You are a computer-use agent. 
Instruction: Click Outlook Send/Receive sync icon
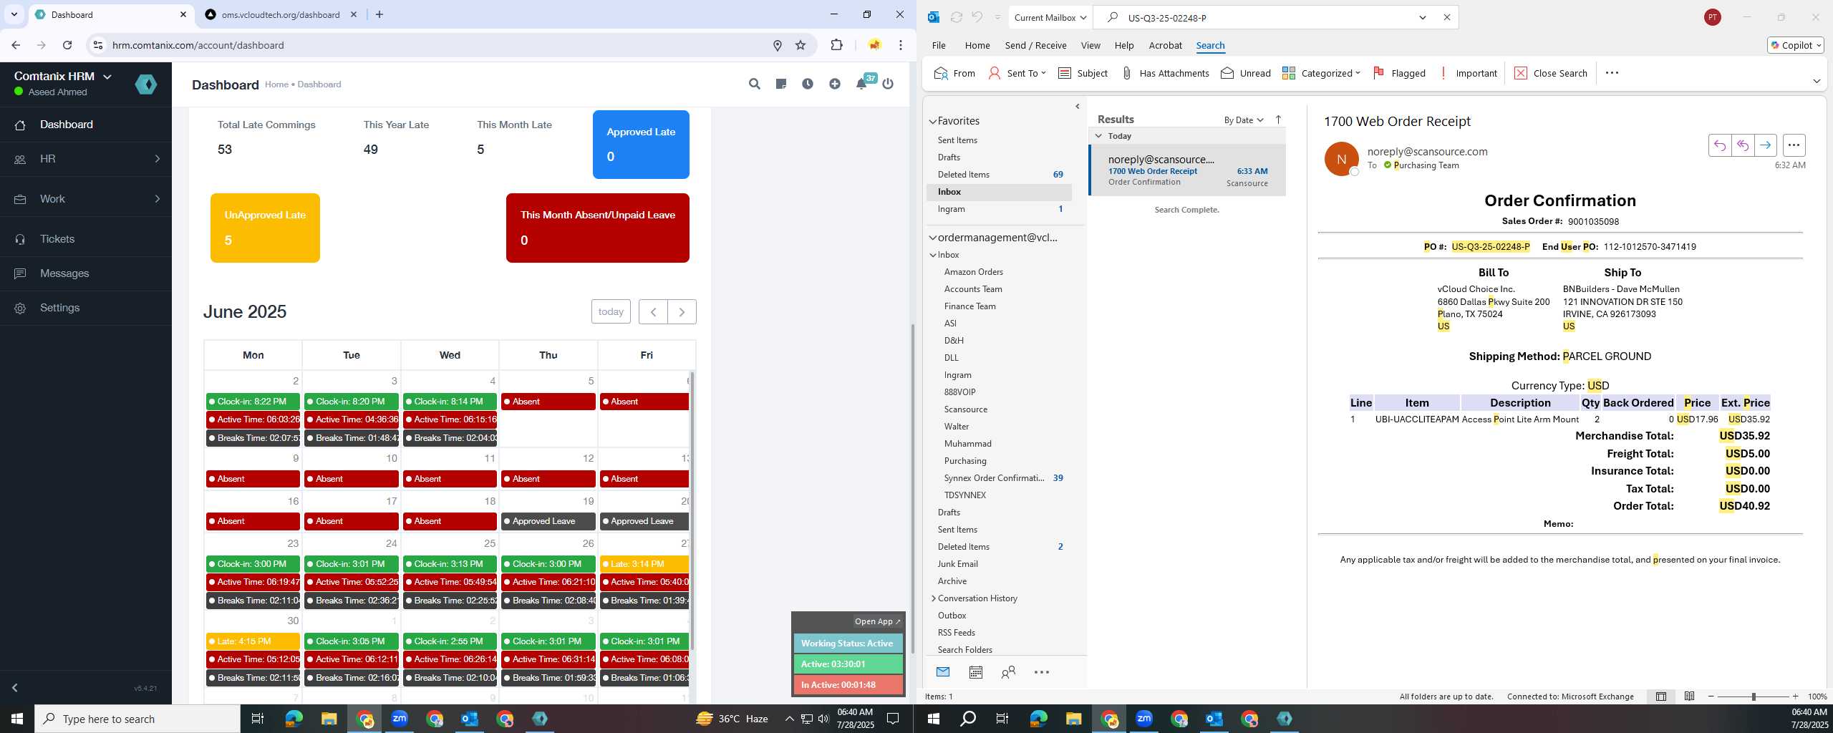tap(956, 17)
